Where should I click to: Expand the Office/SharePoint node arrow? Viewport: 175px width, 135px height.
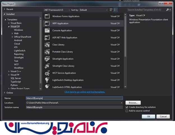tap(12, 37)
